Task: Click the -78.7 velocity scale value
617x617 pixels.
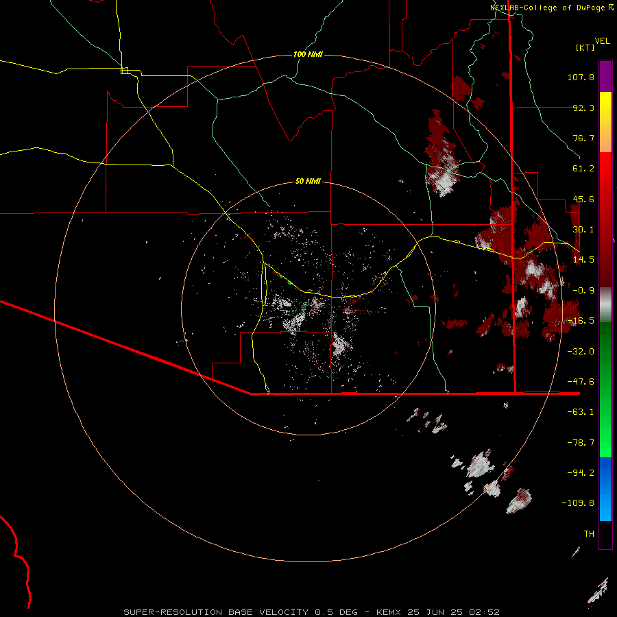Action: point(581,443)
